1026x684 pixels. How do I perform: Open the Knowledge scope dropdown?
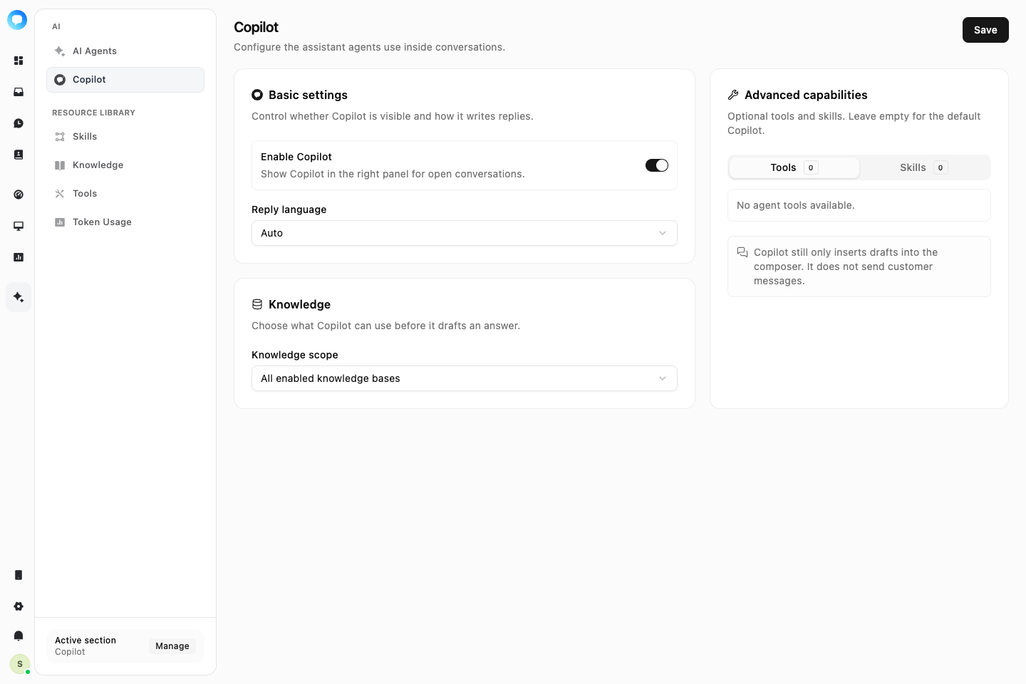click(x=465, y=378)
